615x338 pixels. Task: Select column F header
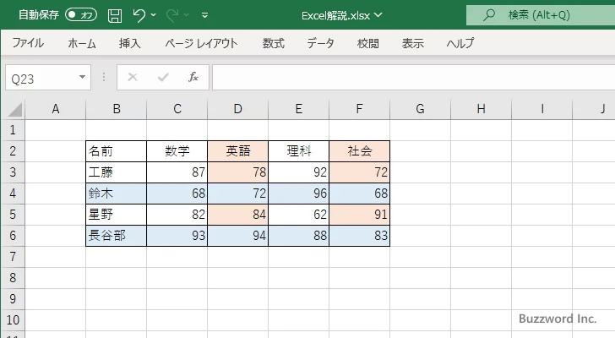pos(359,109)
